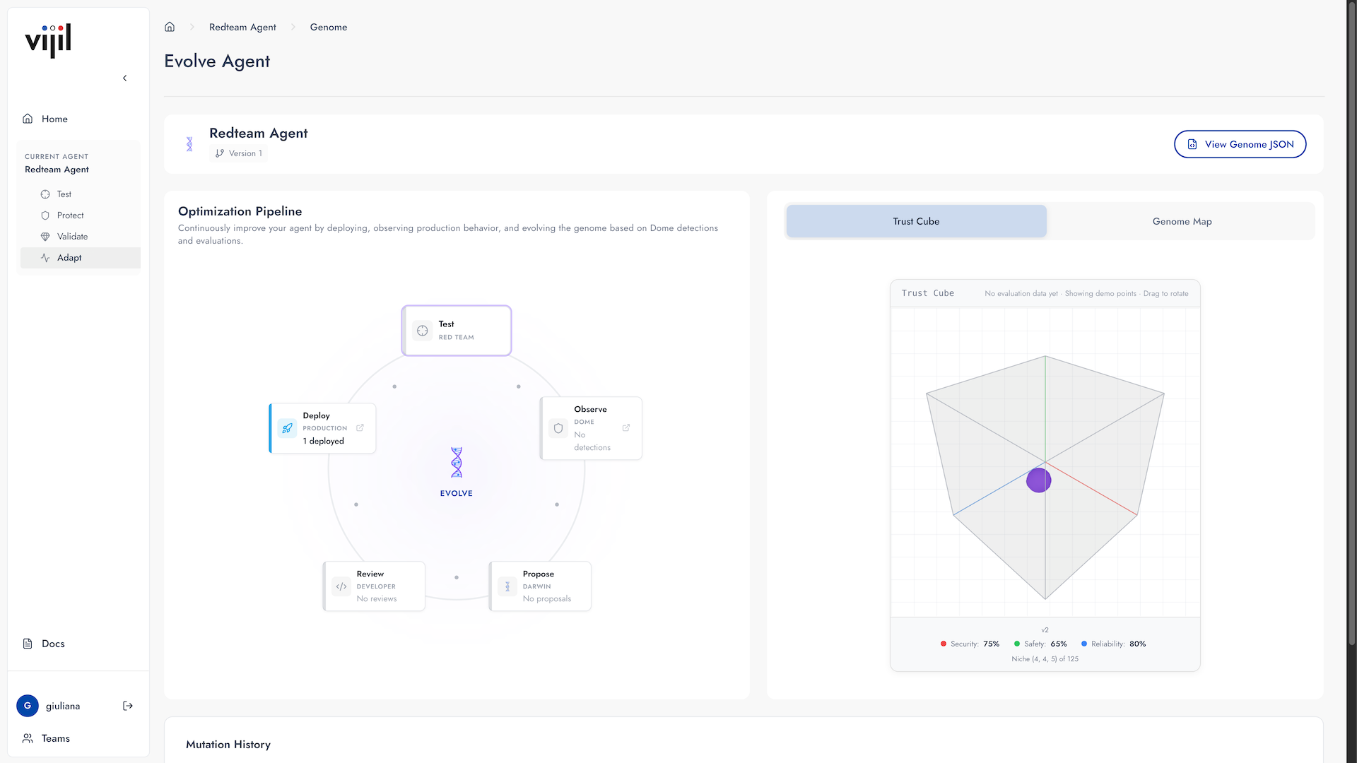This screenshot has height=763, width=1357.
Task: Click the home icon in breadcrumb
Action: coord(170,27)
